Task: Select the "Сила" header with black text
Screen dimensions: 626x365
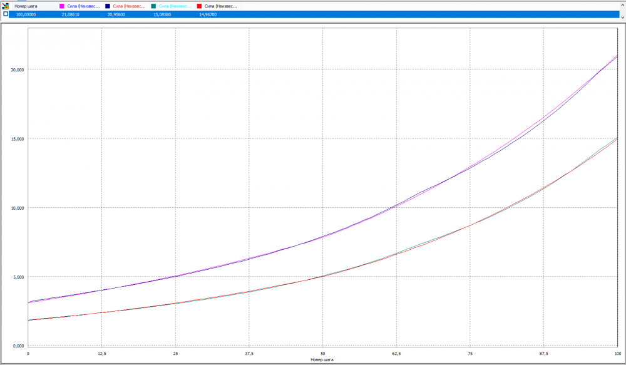Action: tap(221, 6)
